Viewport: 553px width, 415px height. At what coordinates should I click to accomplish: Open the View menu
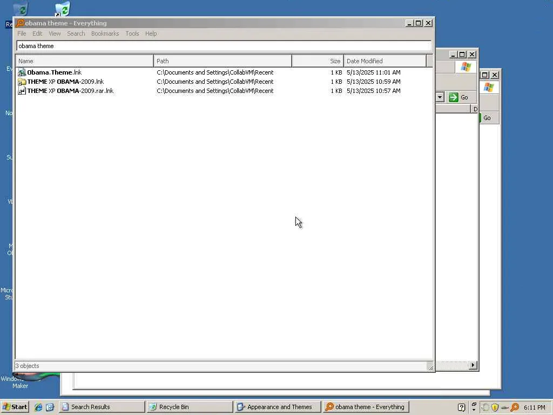(55, 34)
